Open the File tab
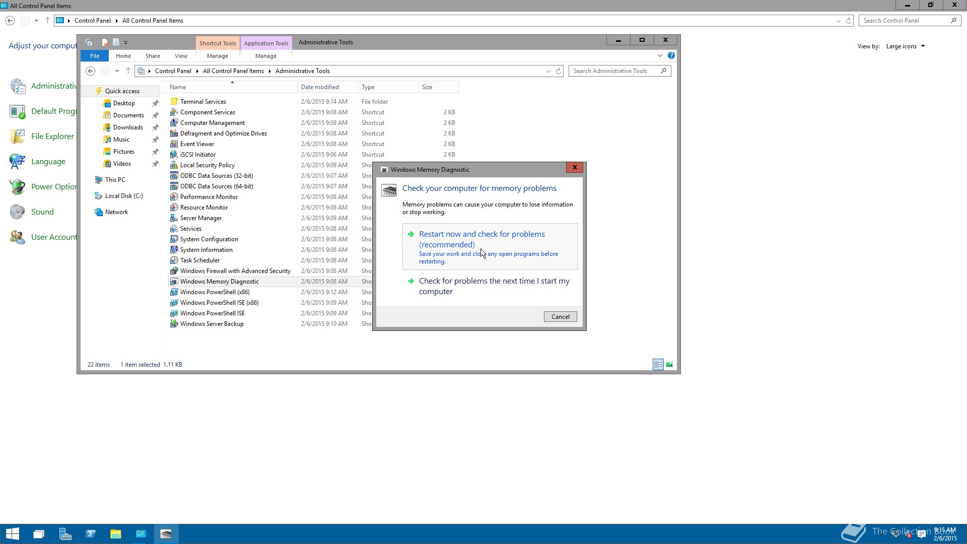 95,56
